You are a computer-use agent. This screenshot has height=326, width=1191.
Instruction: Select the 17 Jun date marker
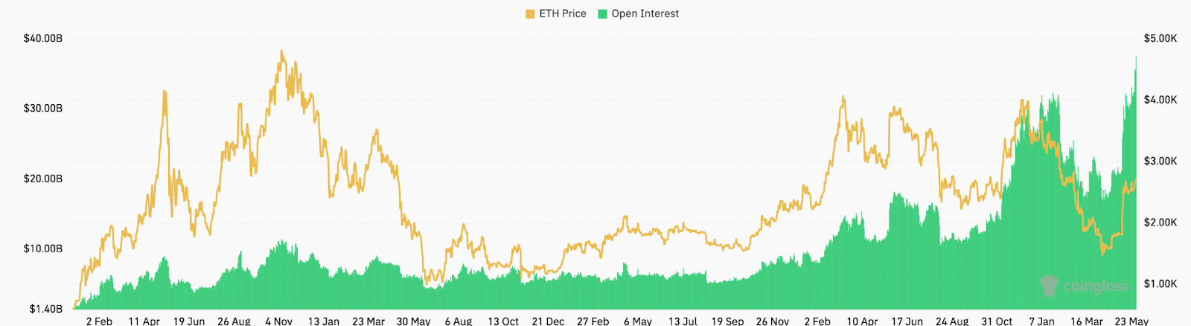tap(907, 321)
